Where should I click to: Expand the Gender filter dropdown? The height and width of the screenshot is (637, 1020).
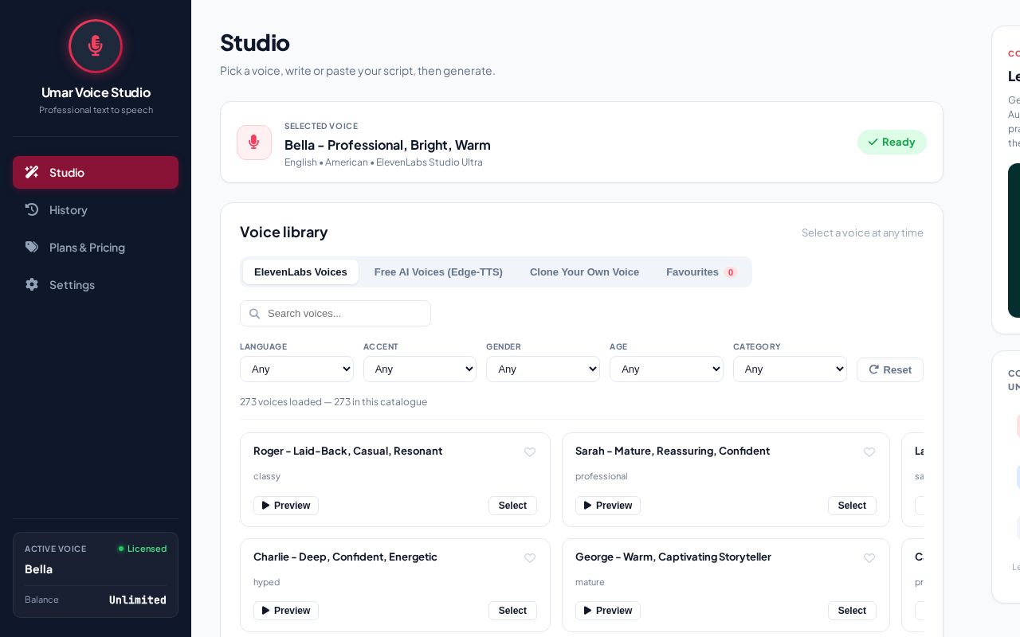click(543, 369)
